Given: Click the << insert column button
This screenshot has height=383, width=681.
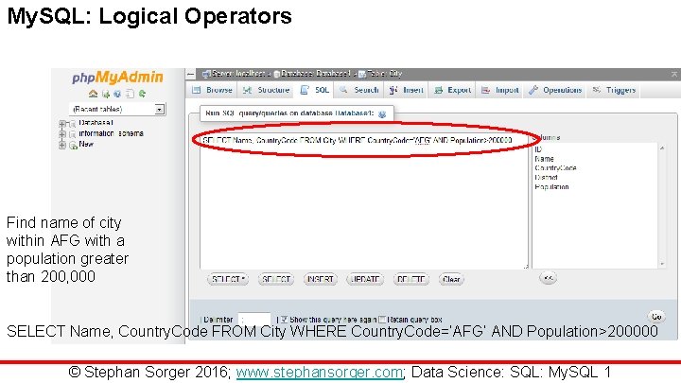Looking at the screenshot, I should click(548, 278).
